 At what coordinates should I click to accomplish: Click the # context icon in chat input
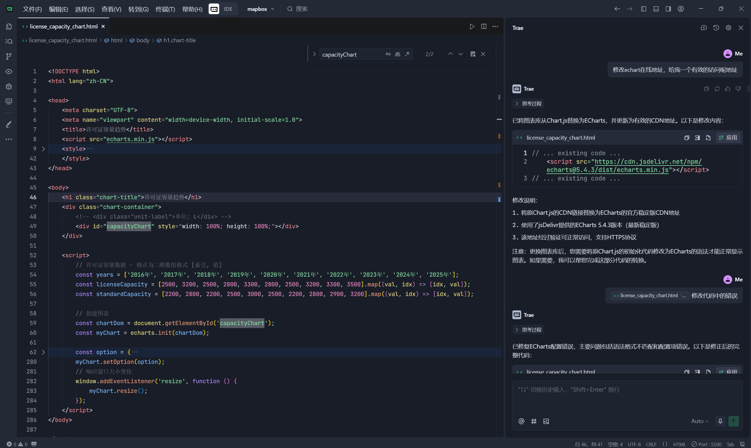(534, 421)
